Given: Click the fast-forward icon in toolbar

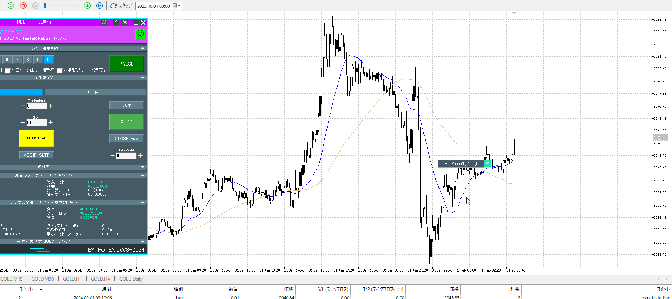Looking at the screenshot, I should click(x=87, y=5).
